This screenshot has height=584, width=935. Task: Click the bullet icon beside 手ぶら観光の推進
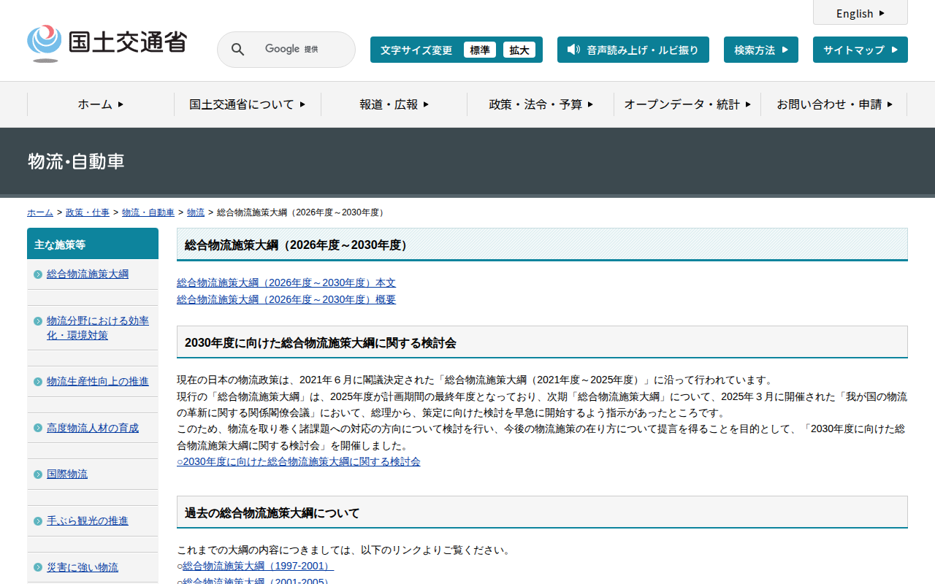click(38, 521)
